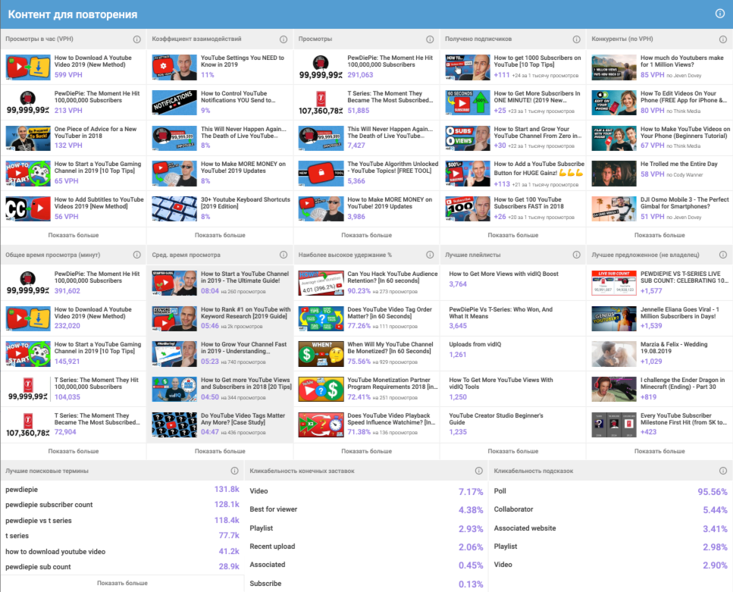Click search term pewdiepie vs t series
The height and width of the screenshot is (592, 733).
(39, 521)
